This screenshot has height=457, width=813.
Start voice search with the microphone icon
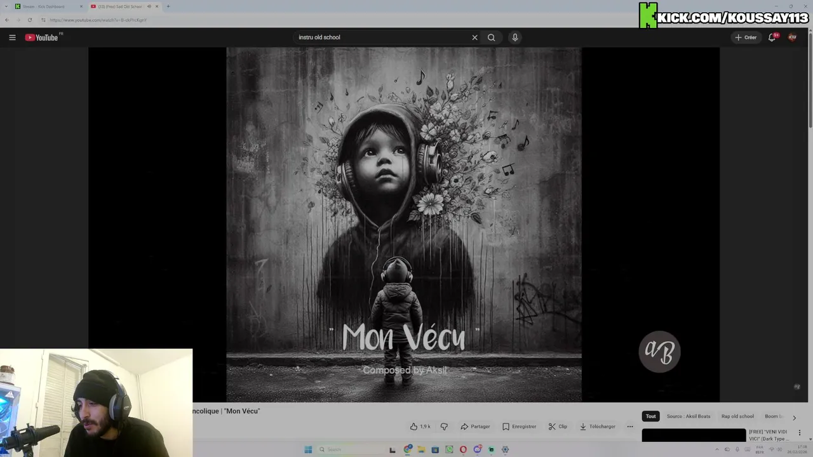[515, 37]
